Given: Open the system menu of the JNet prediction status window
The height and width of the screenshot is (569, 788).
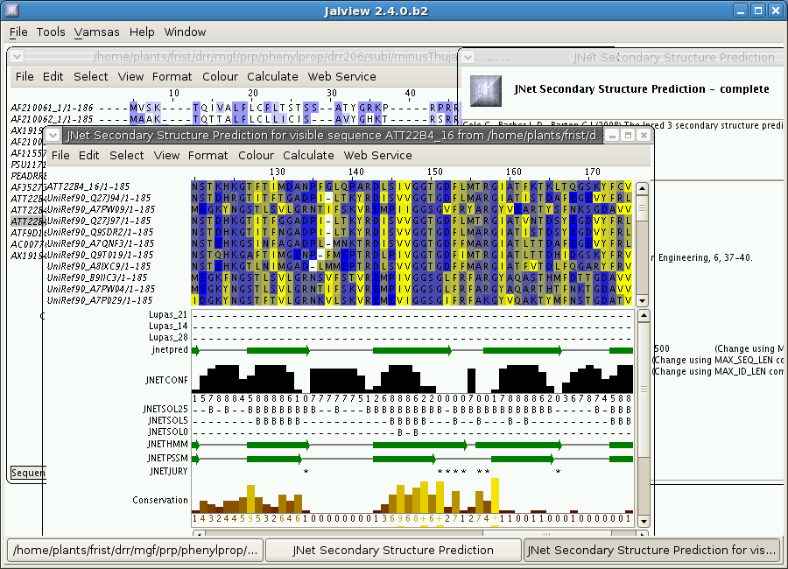Looking at the screenshot, I should click(x=468, y=57).
